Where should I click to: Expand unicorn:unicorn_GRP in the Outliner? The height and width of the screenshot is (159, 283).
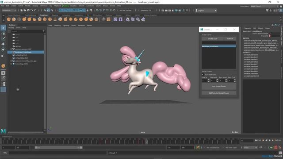(11, 49)
